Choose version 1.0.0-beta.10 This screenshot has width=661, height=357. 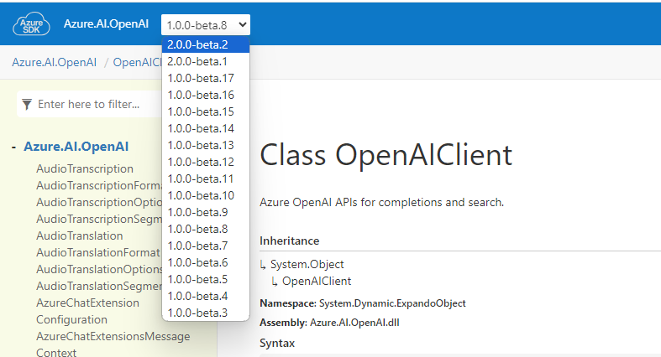pos(206,196)
